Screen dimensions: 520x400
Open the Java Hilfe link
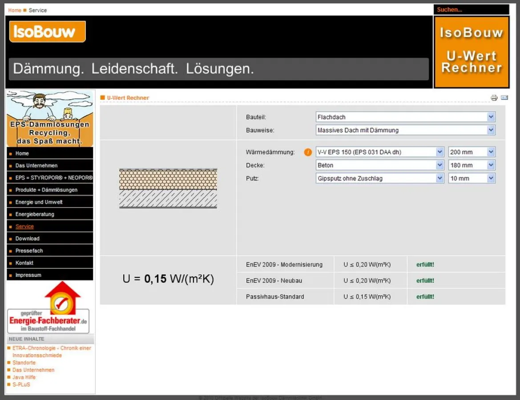[x=25, y=377]
